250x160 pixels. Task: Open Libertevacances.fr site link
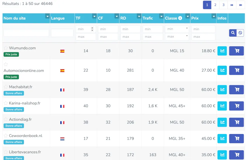click(x=25, y=152)
